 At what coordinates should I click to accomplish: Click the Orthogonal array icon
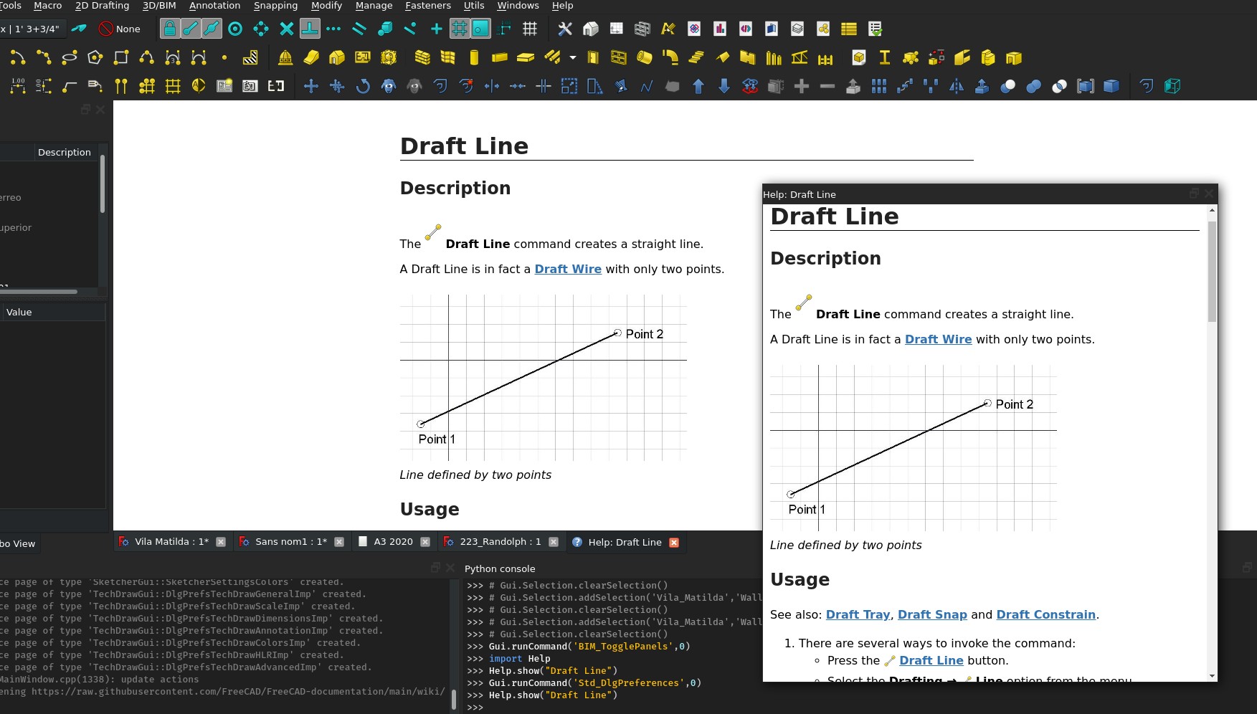(x=879, y=86)
